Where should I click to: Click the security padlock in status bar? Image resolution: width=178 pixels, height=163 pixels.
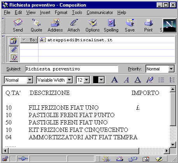click(5, 159)
